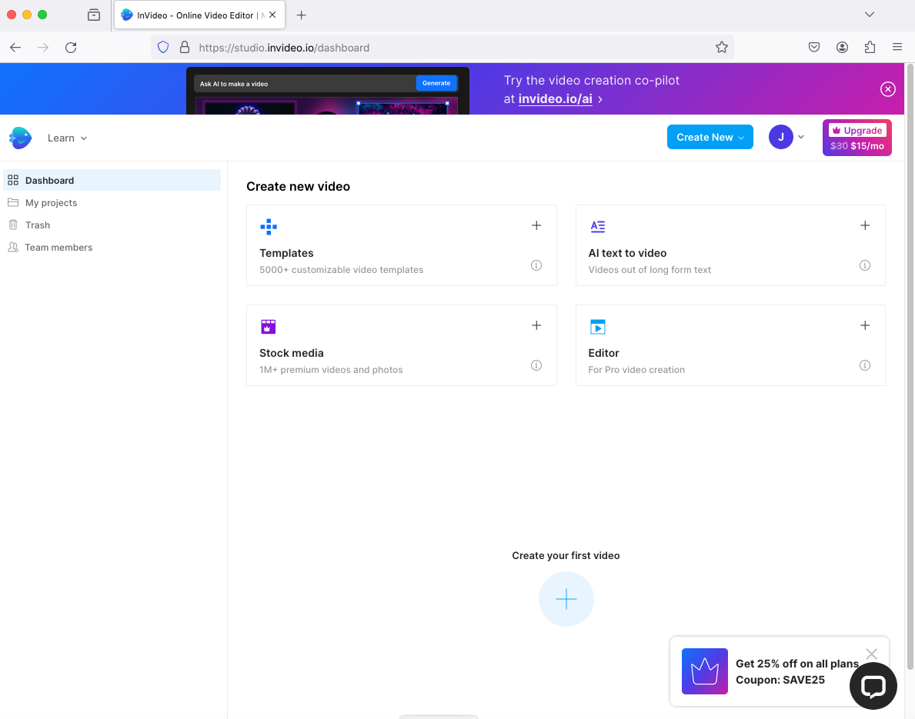
Task: Expand the Learn dropdown
Action: coord(67,138)
